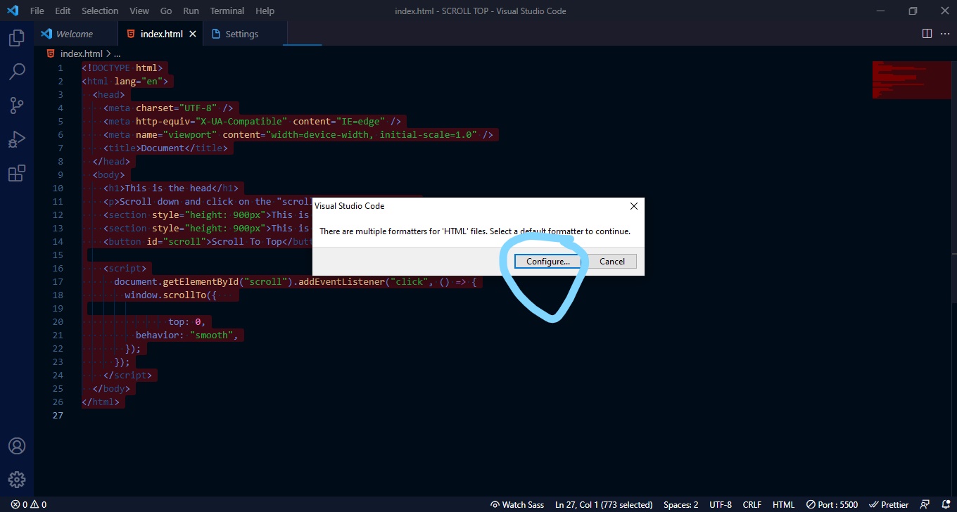
Task: Open the Extensions view
Action: click(x=17, y=173)
